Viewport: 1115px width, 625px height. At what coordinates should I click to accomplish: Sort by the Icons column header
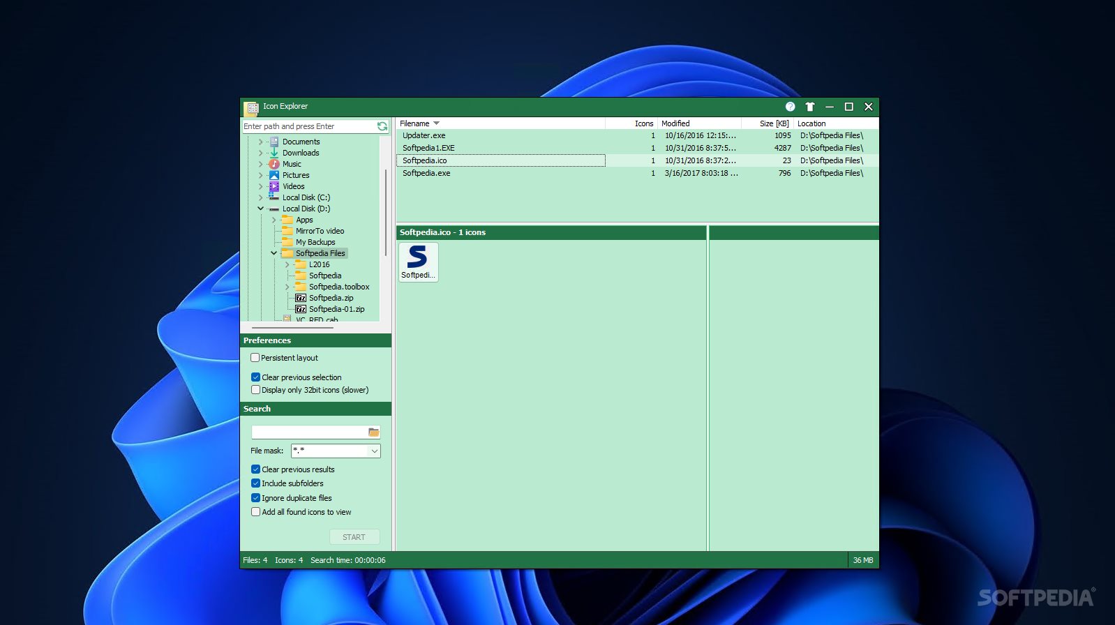point(631,123)
